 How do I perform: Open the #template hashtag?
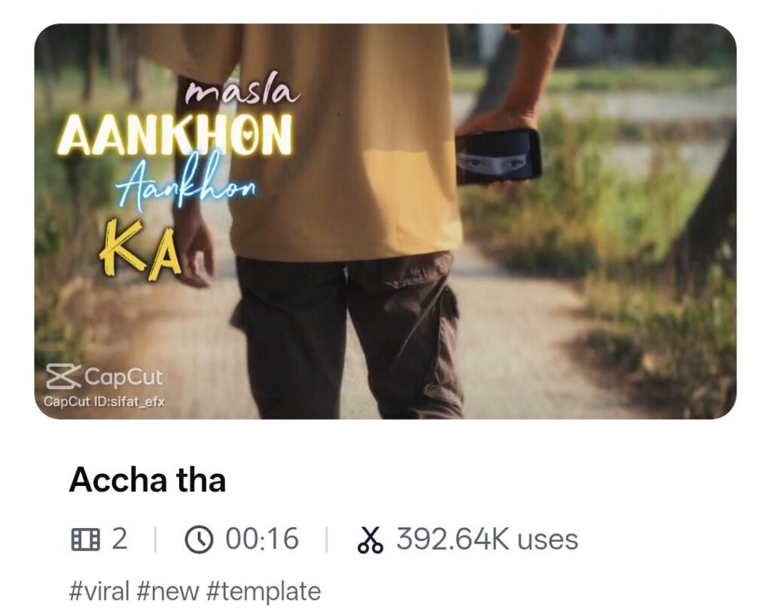point(264,591)
